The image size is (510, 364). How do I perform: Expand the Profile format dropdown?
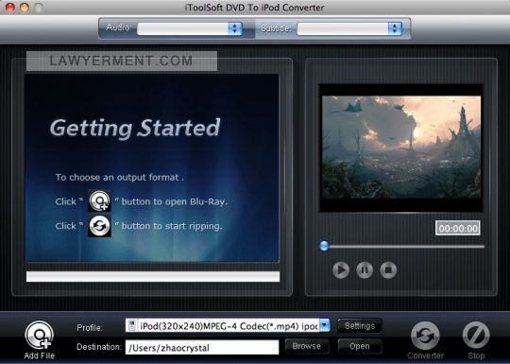(x=325, y=325)
